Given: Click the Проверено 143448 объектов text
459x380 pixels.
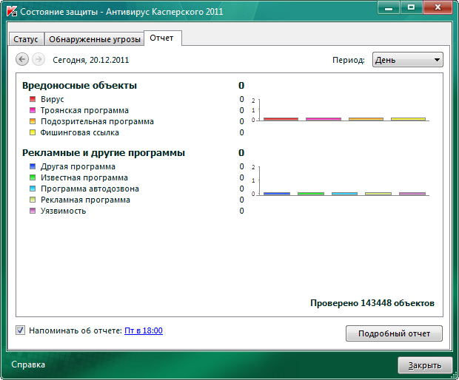Looking at the screenshot, I should point(372,303).
